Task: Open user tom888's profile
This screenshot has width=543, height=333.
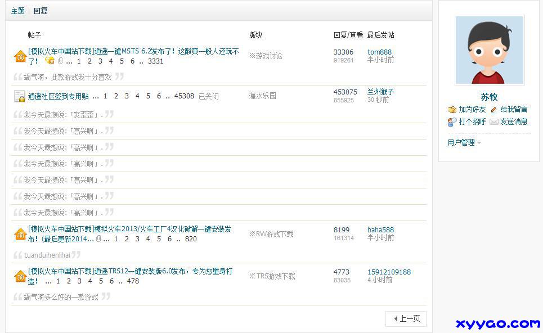Action: (379, 52)
